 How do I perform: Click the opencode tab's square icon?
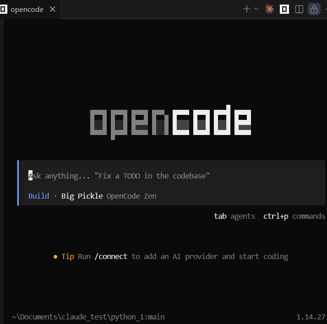point(3,9)
